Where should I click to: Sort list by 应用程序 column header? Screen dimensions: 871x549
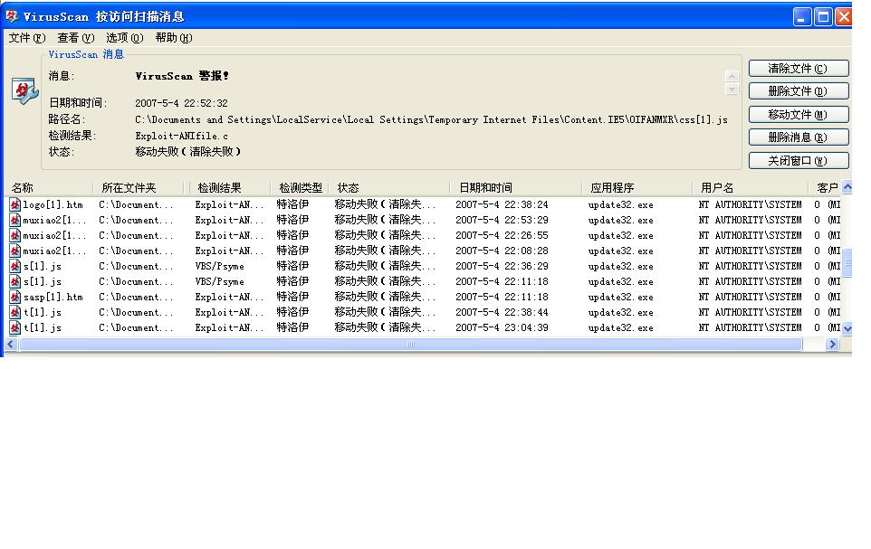coord(637,187)
